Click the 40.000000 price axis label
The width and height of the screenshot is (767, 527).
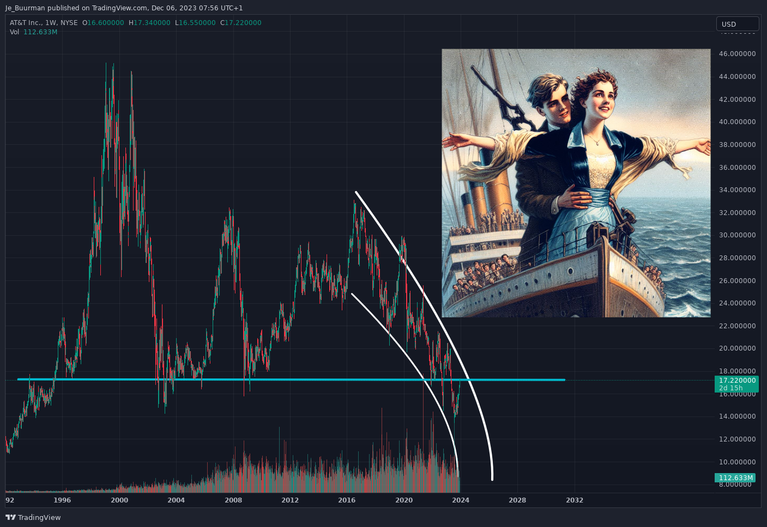click(x=737, y=122)
